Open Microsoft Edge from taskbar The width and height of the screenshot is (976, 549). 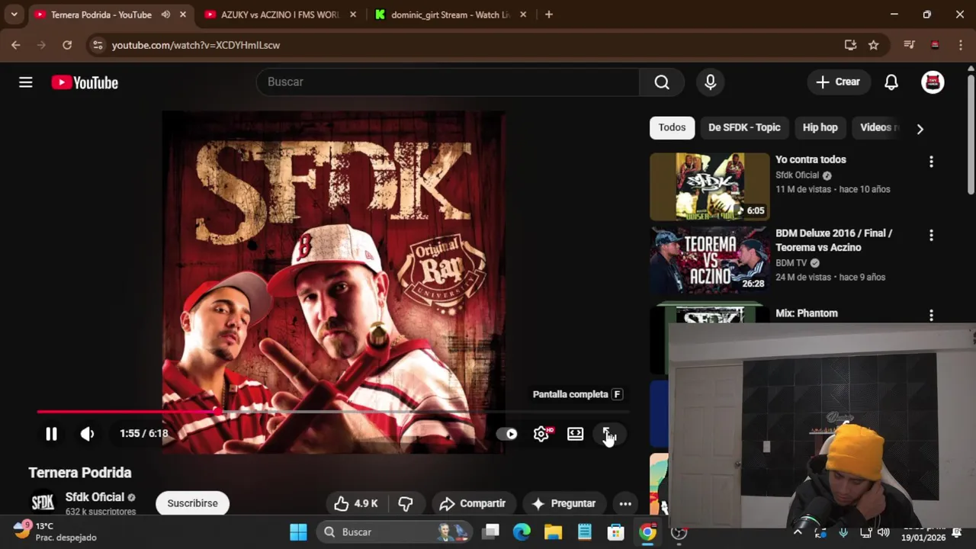click(522, 532)
